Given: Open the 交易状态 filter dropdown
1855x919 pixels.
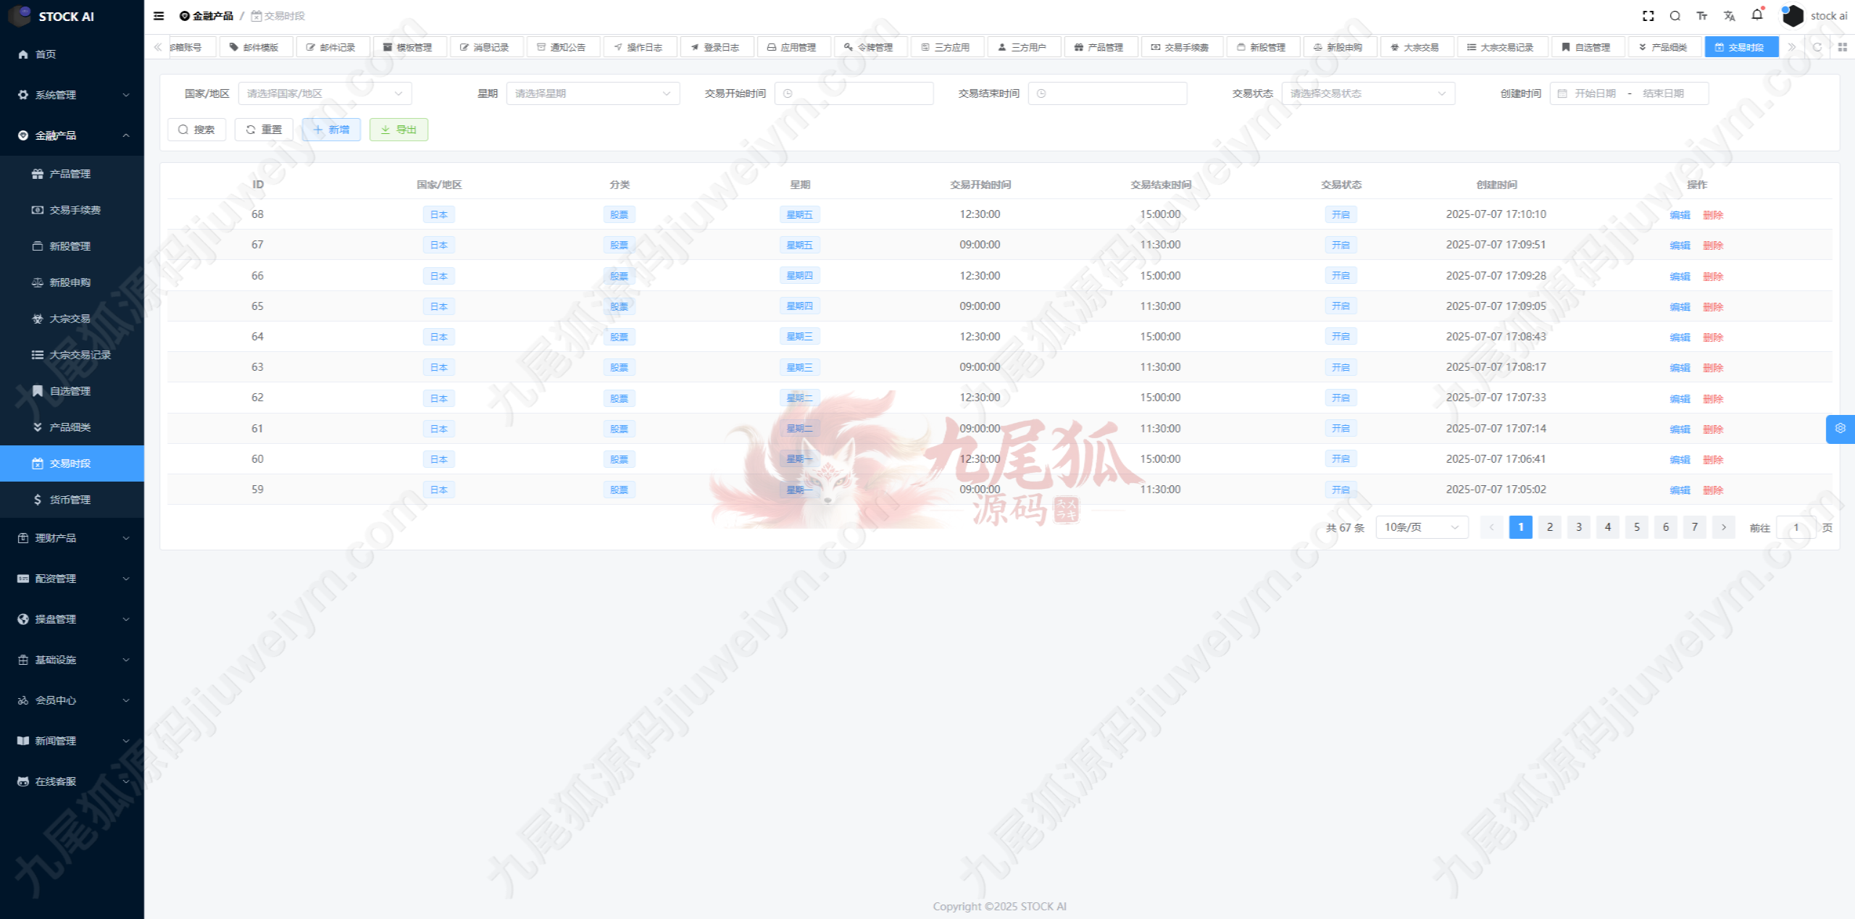Looking at the screenshot, I should pyautogui.click(x=1367, y=93).
